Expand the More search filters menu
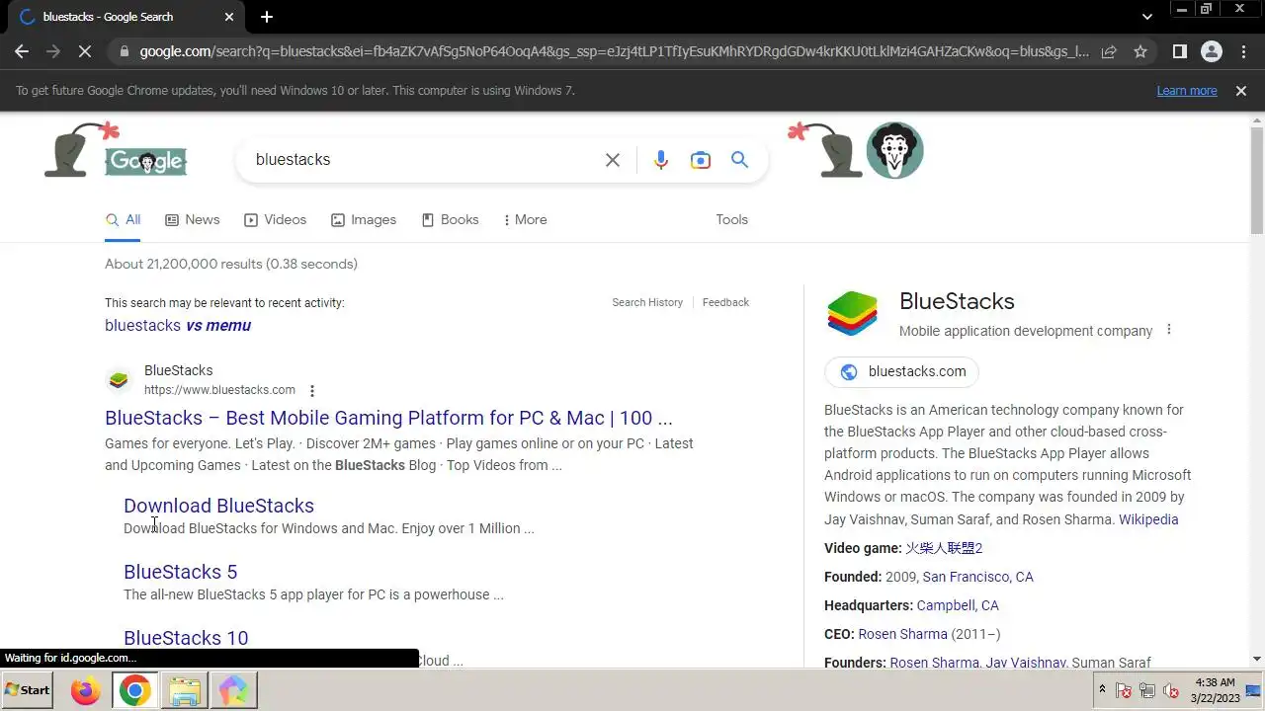Viewport: 1265px width, 711px height. click(x=525, y=219)
